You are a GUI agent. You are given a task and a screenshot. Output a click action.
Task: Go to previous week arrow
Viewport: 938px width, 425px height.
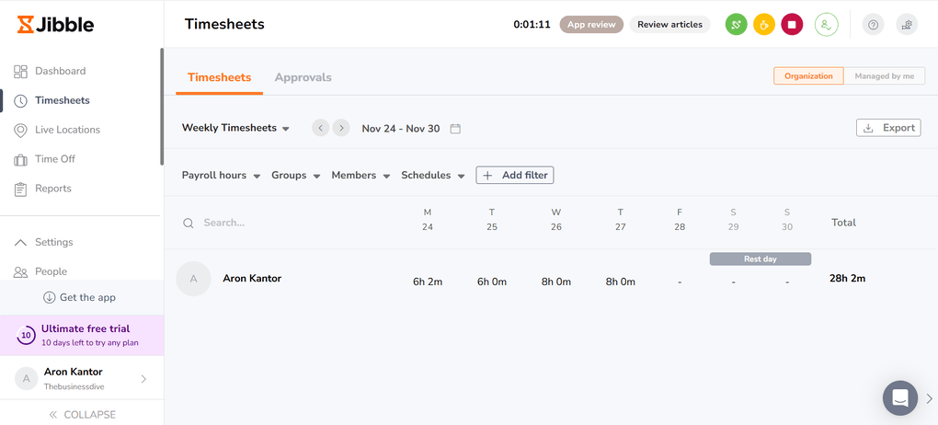point(321,128)
